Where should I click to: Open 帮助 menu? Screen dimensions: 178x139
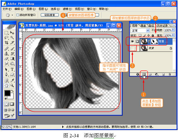[x=103, y=9]
